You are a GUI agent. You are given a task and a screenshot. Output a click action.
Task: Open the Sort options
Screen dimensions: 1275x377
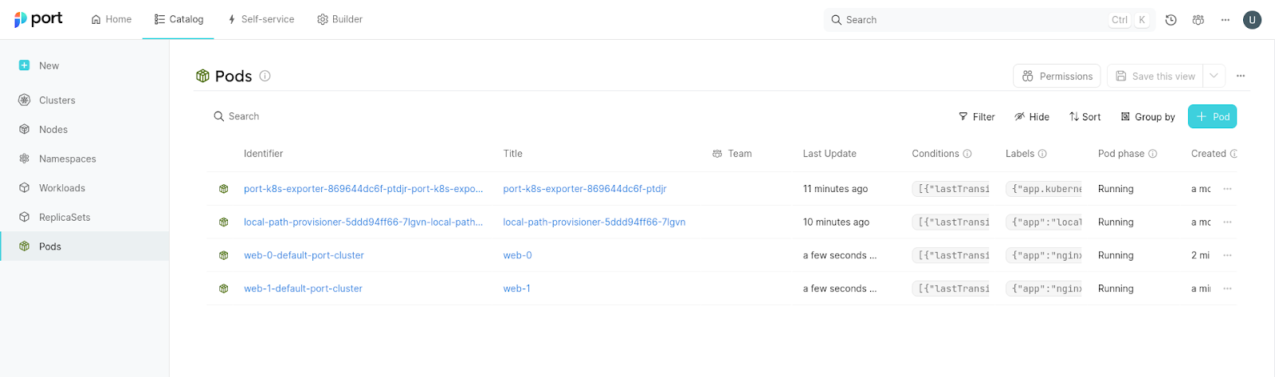pos(1085,116)
